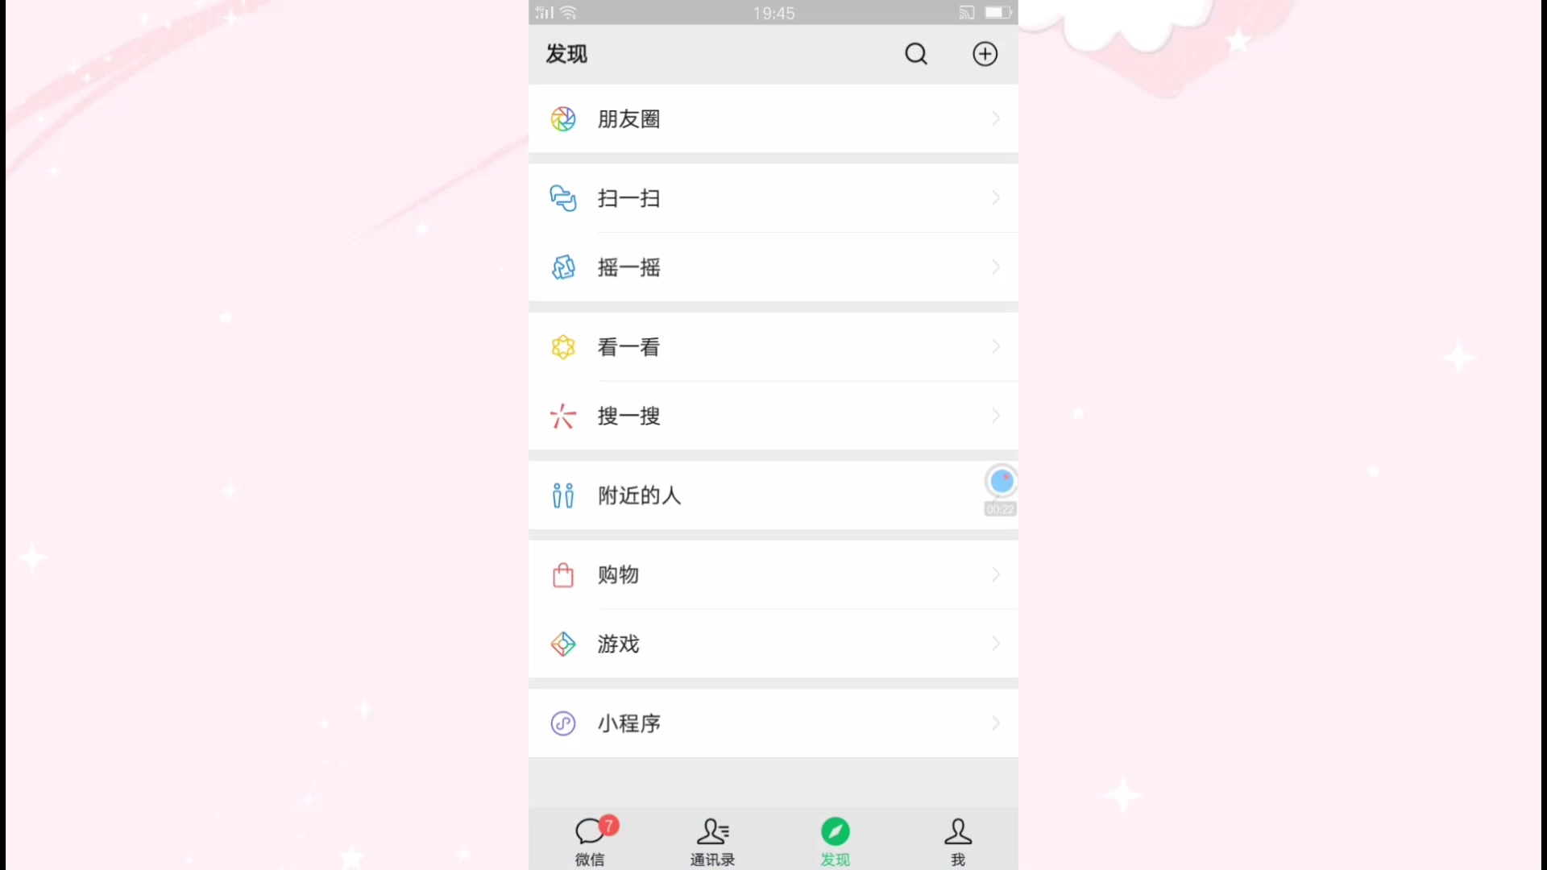Viewport: 1547px width, 870px height.
Task: Open 附近的人 nearby people
Action: (x=773, y=495)
